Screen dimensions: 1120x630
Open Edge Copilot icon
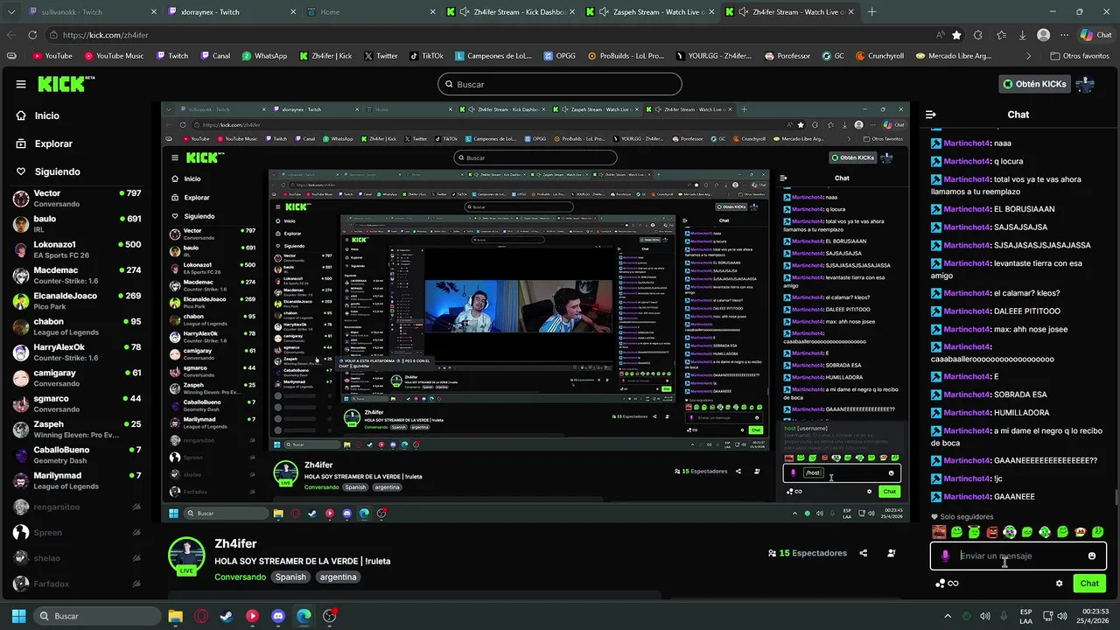coord(1085,35)
